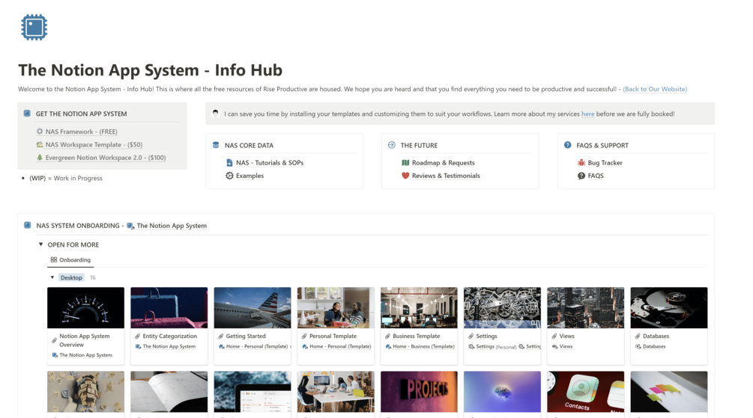Open the Examples page
Image resolution: width=753 pixels, height=418 pixels.
point(250,176)
